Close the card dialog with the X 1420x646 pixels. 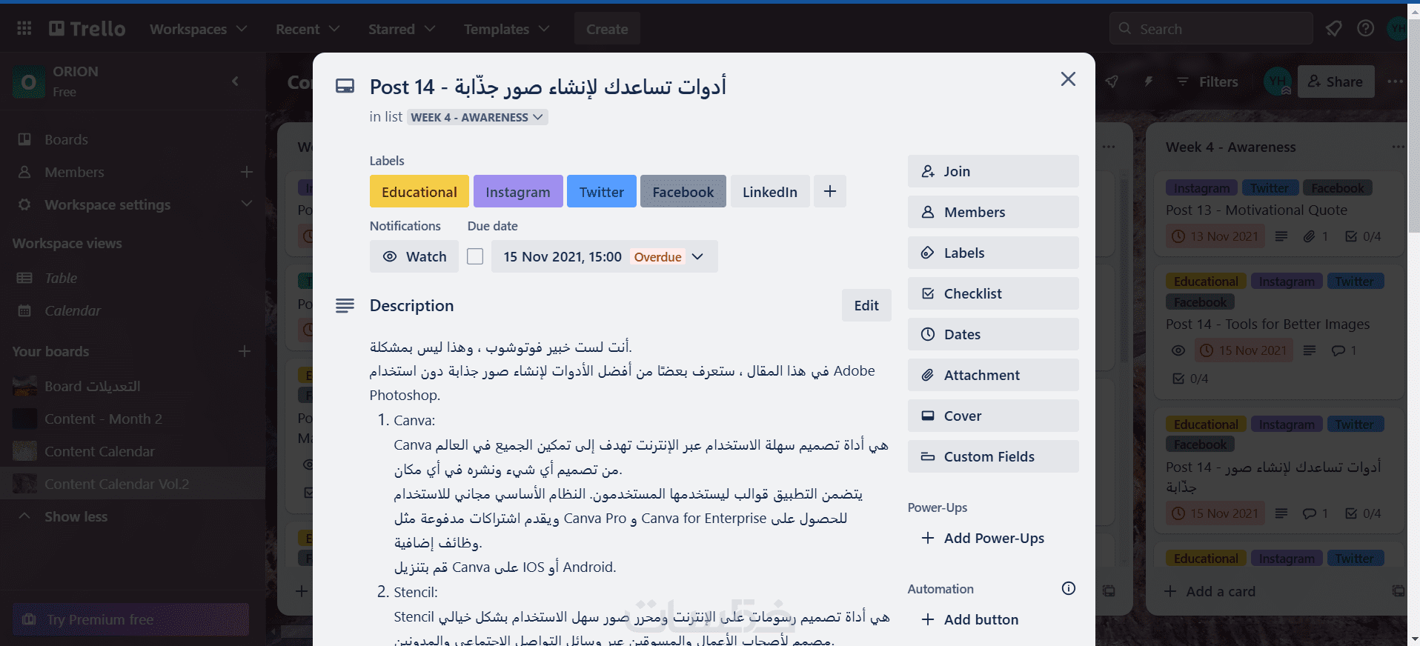[1068, 79]
